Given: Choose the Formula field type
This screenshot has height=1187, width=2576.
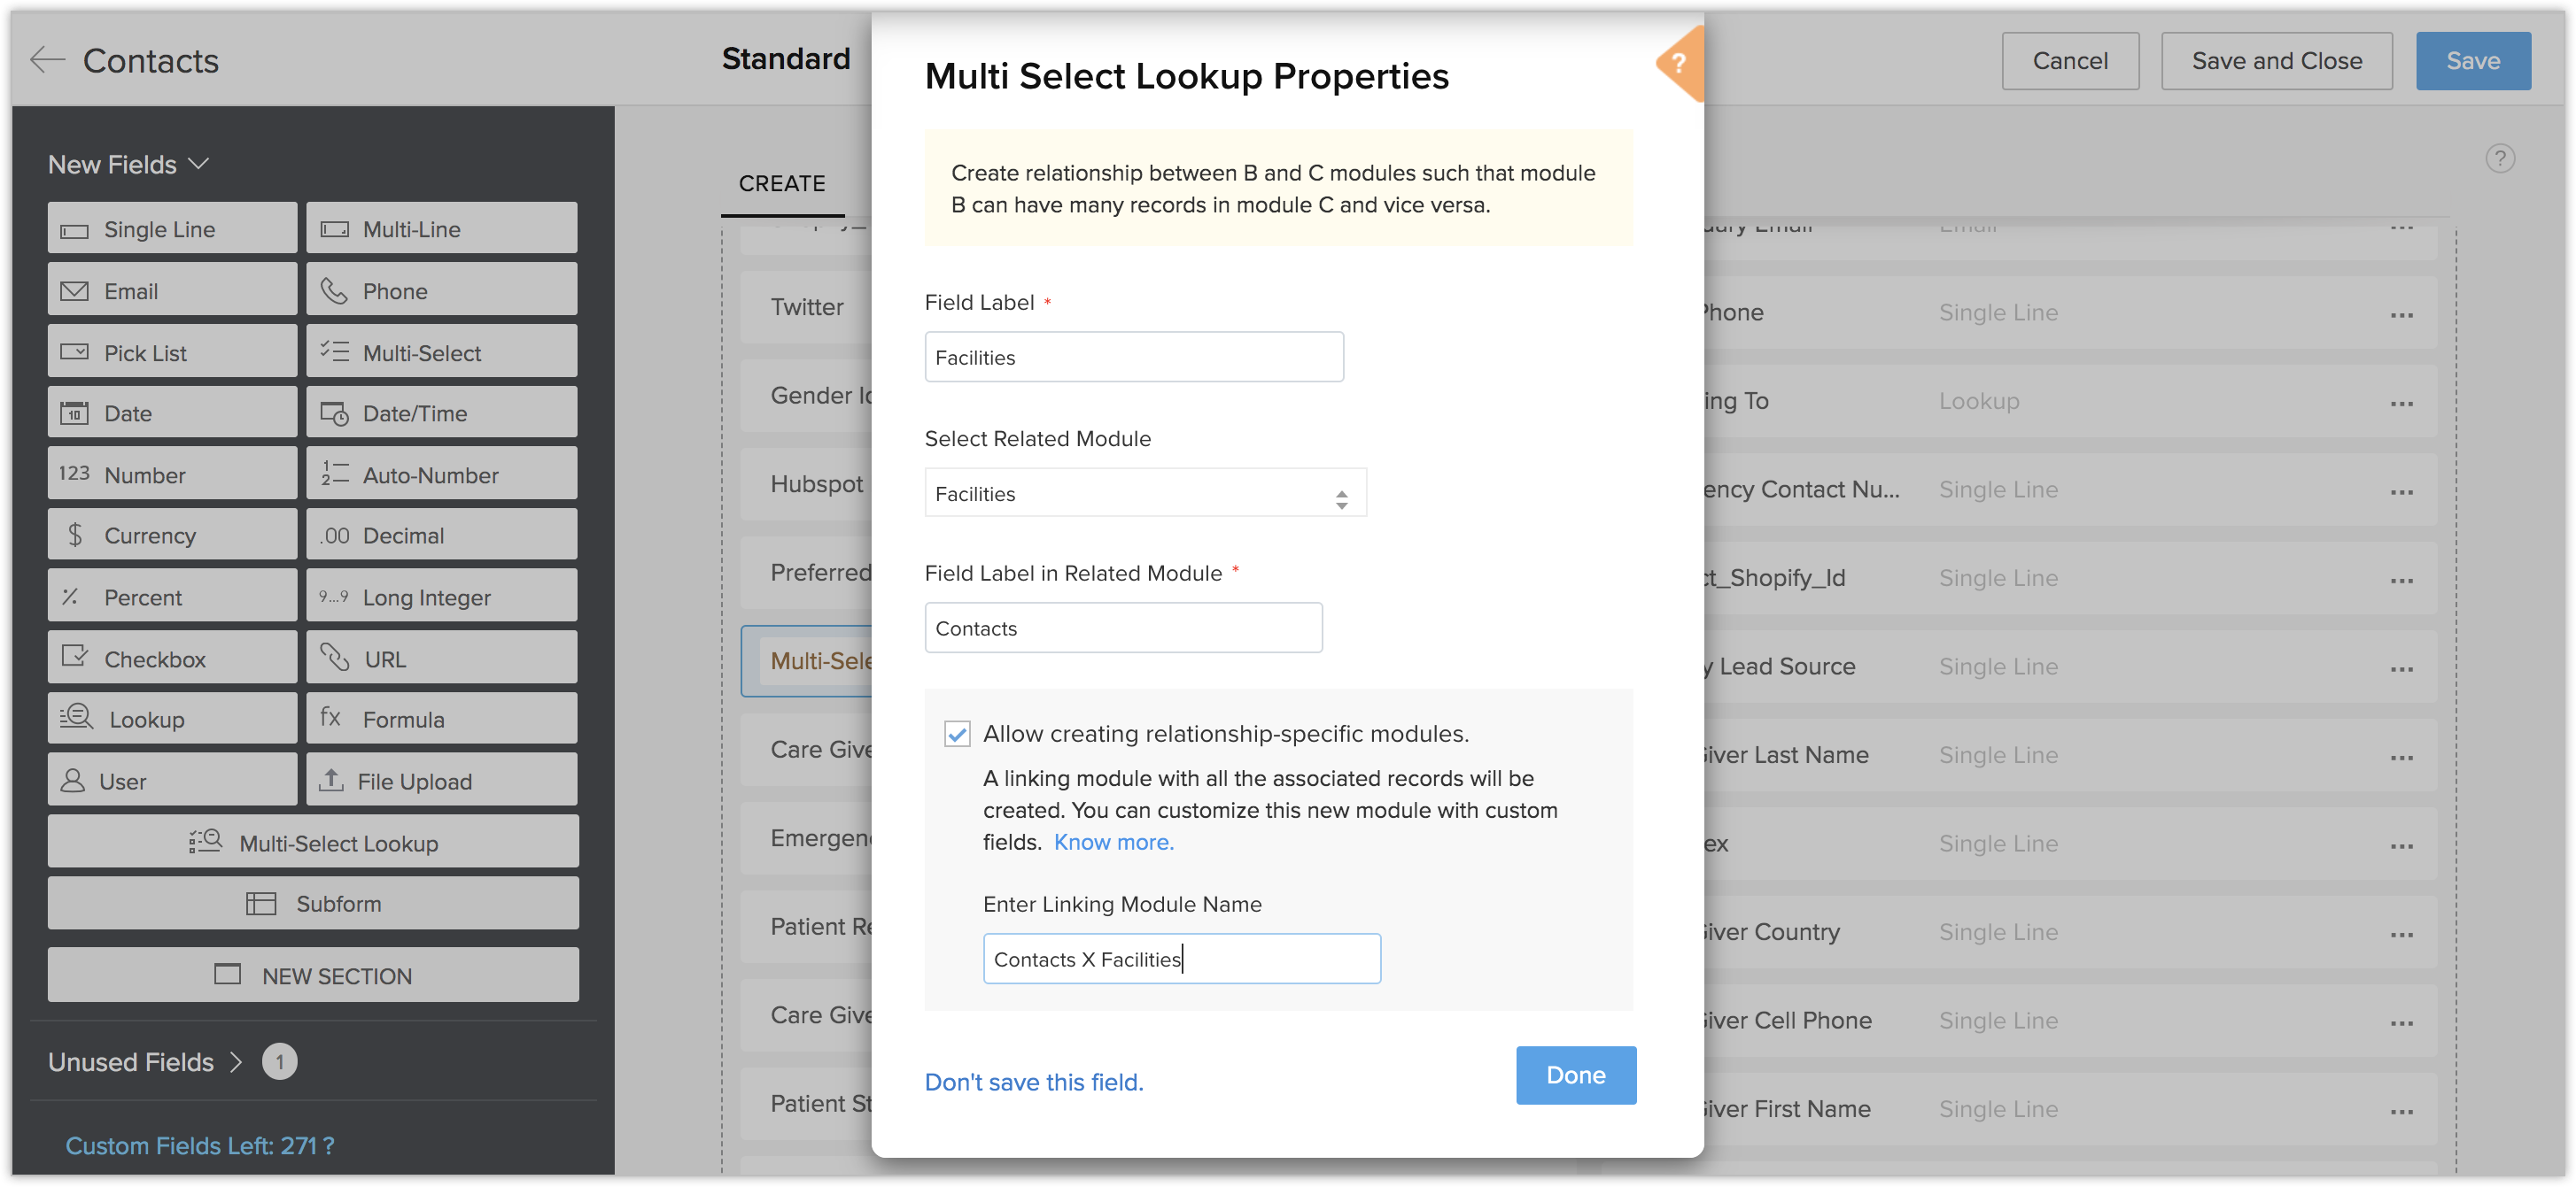Looking at the screenshot, I should 441,719.
